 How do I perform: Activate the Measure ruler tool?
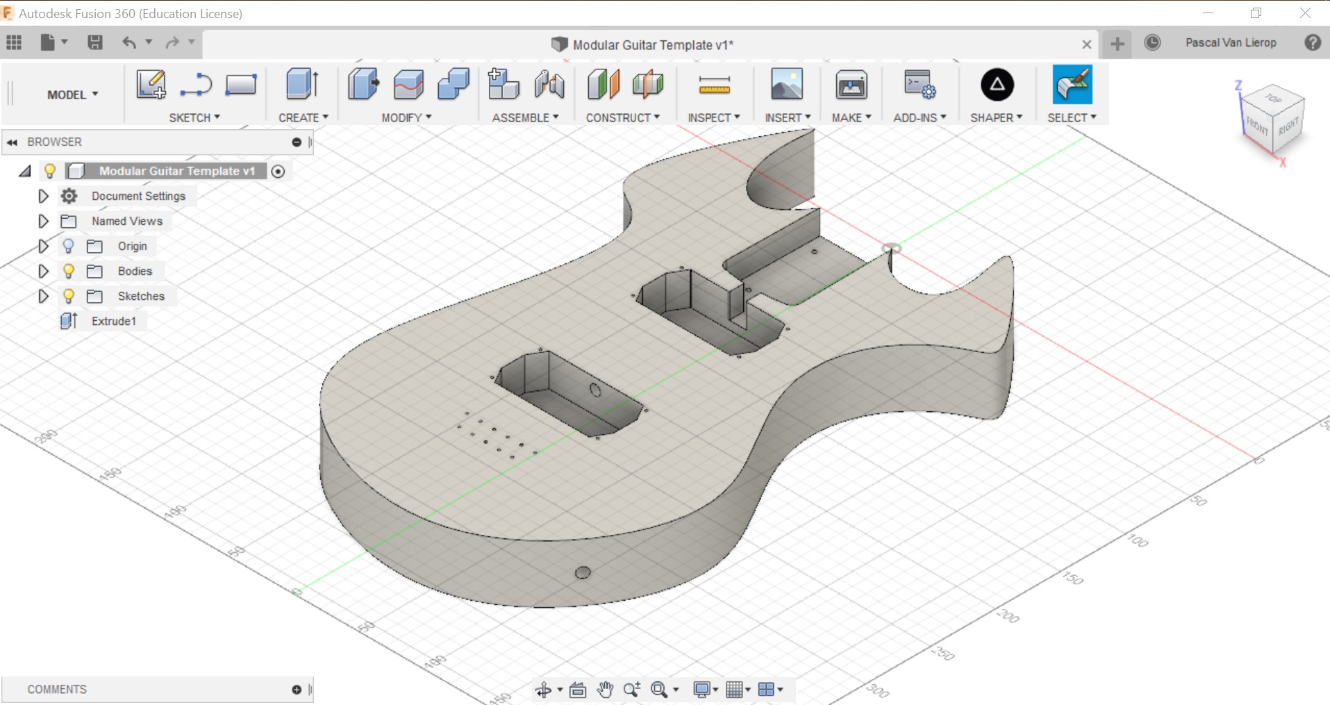(714, 85)
